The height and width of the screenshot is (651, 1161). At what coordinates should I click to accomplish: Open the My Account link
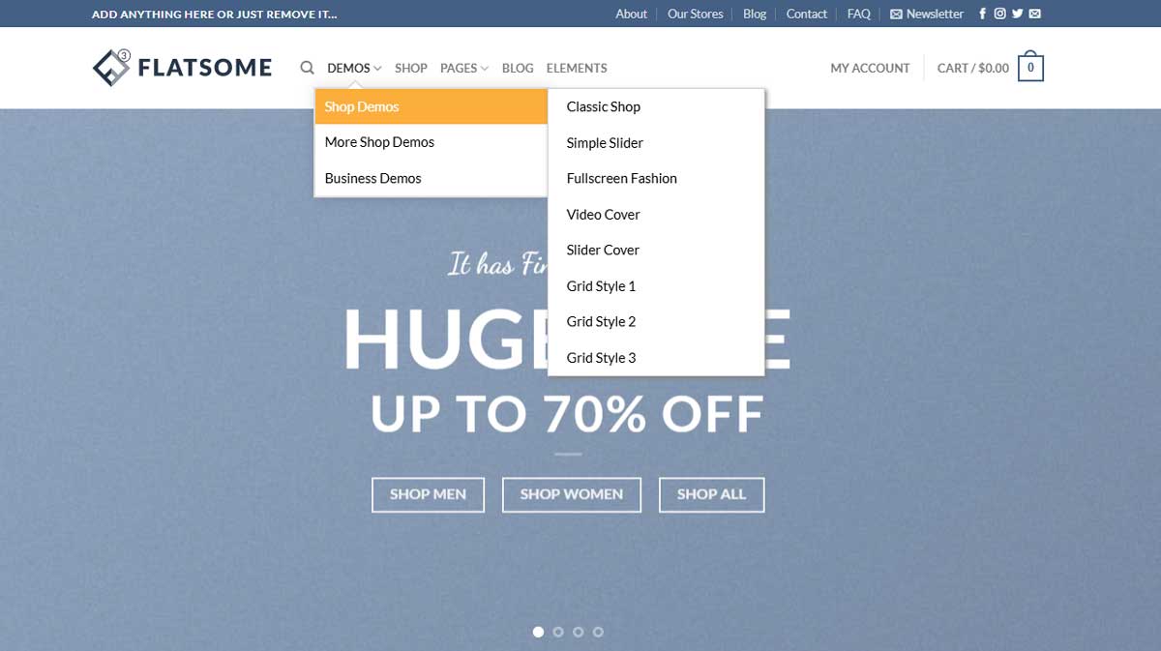[x=870, y=68]
